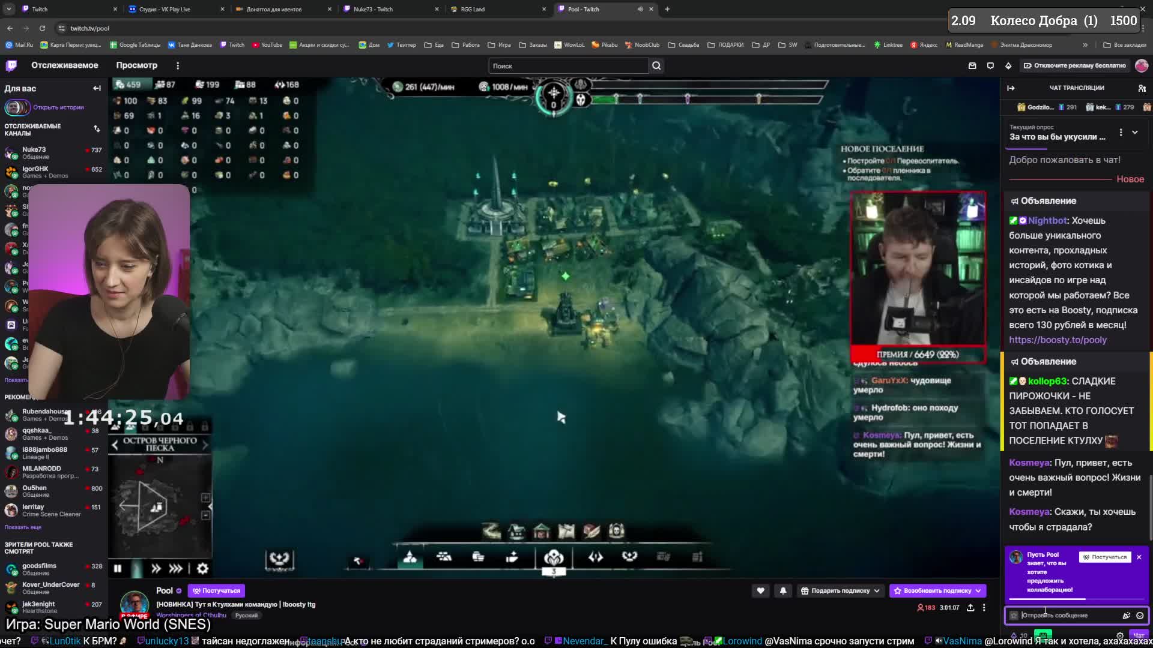Click the search magnifier button
This screenshot has width=1153, height=648.
pos(656,66)
